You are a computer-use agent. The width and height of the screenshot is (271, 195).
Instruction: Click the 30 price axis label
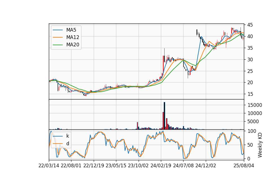coord(250,60)
